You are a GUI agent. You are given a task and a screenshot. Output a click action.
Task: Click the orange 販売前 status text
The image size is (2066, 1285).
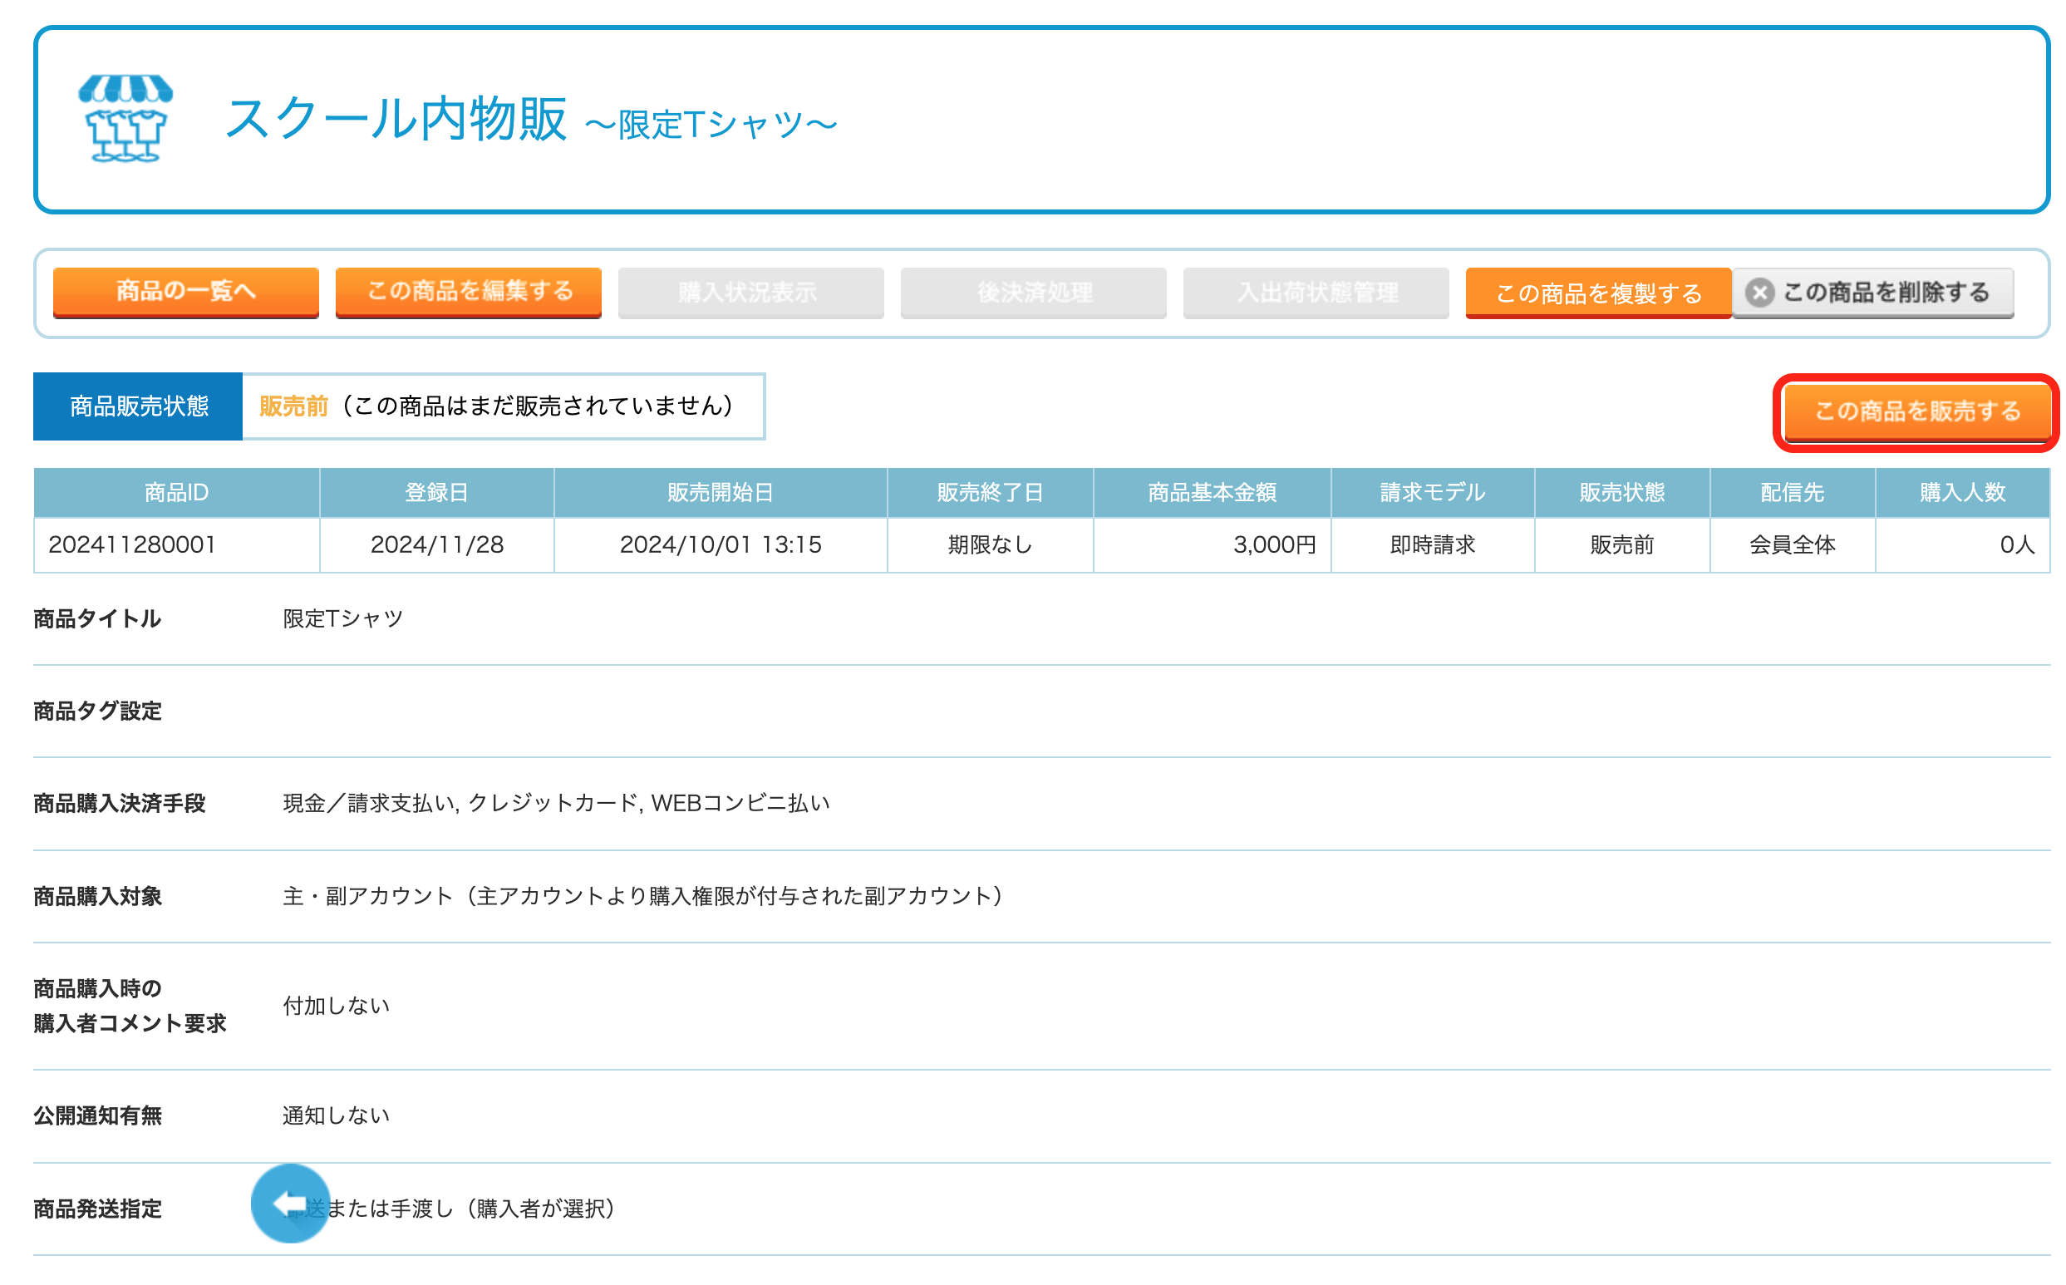[293, 406]
